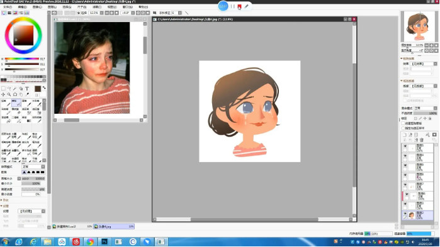Select the Text tool
440x247 pixels.
[27, 89]
